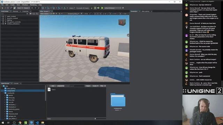Screen dimensions: 223x125
Task: Switch to the Materials tab
Action: coord(15,11)
